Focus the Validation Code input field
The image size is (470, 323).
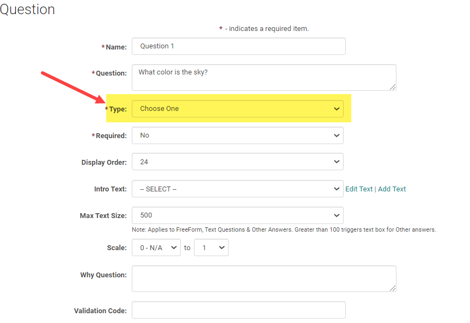click(238, 310)
